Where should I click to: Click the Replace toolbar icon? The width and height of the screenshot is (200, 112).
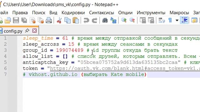tap(113, 20)
